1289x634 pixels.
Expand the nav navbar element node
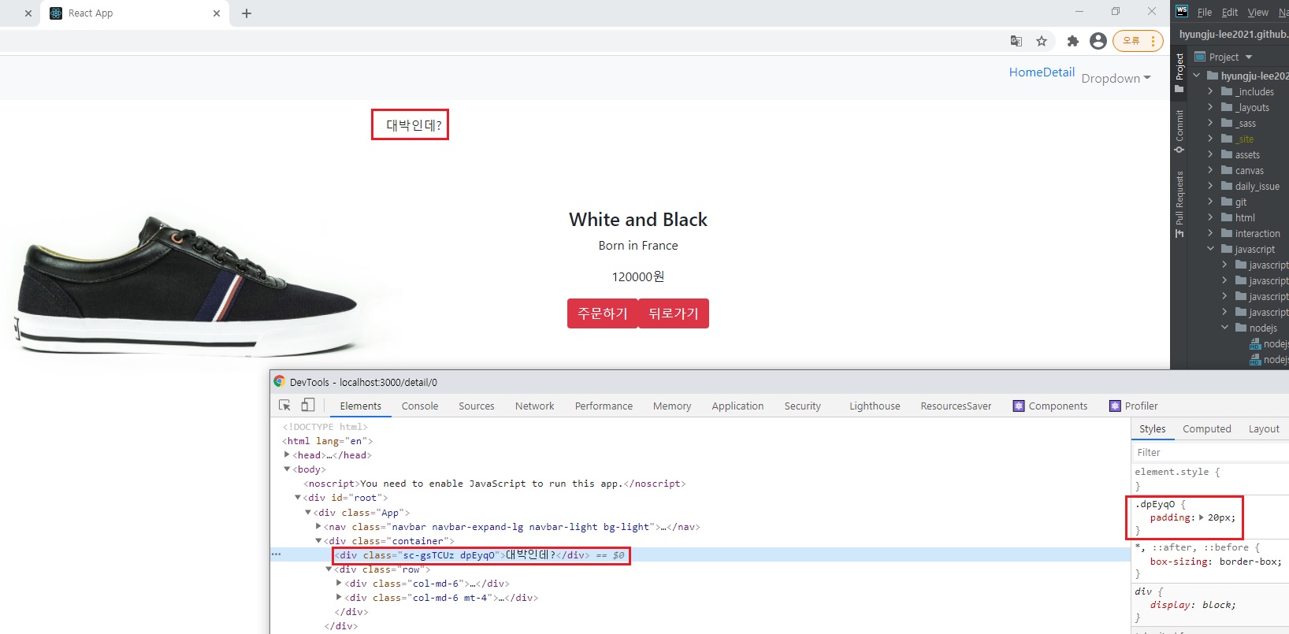[318, 526]
